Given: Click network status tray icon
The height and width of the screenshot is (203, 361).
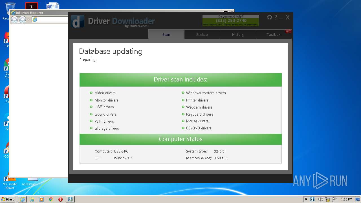Looking at the screenshot, I should (327, 199).
